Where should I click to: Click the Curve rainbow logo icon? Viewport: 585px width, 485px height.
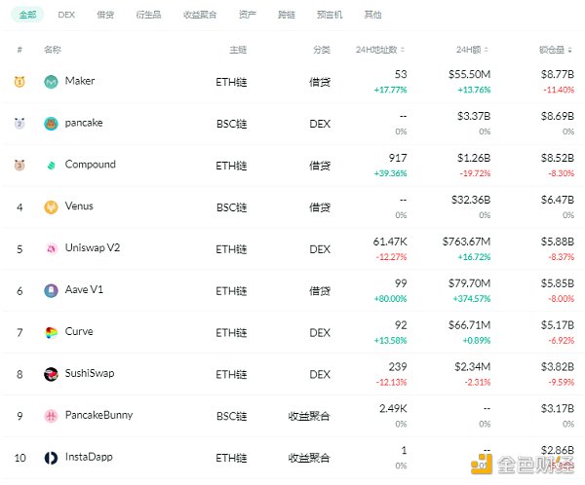[x=51, y=332]
